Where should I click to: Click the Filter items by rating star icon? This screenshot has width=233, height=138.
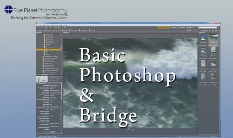[x=195, y=30]
